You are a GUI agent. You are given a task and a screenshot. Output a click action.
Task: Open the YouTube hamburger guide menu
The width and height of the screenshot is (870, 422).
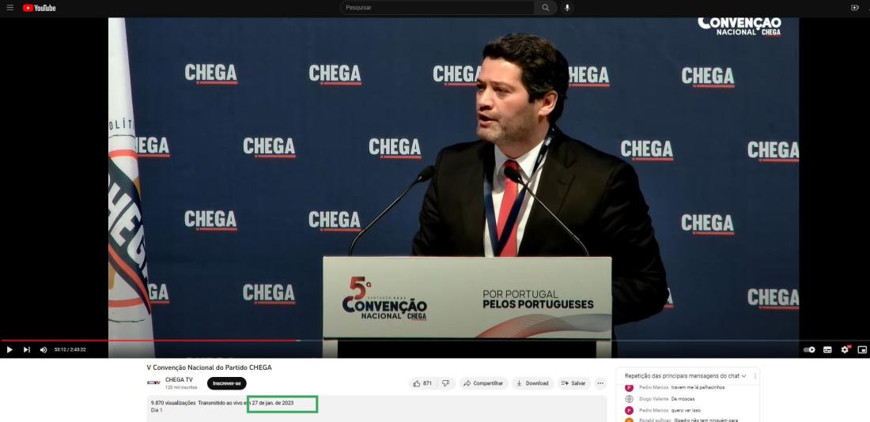click(x=10, y=8)
